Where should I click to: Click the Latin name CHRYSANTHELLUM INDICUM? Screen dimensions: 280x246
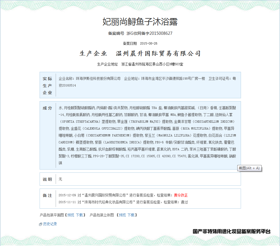(213, 122)
